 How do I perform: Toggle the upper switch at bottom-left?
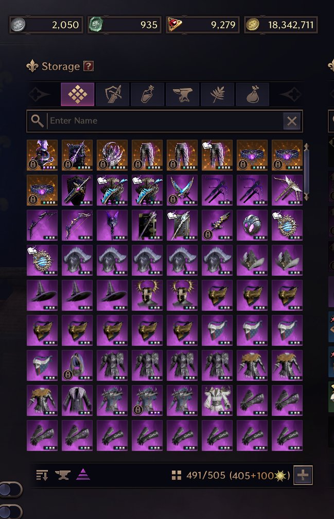click(10, 490)
